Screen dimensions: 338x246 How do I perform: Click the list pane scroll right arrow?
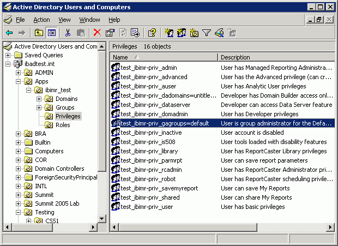click(x=330, y=227)
